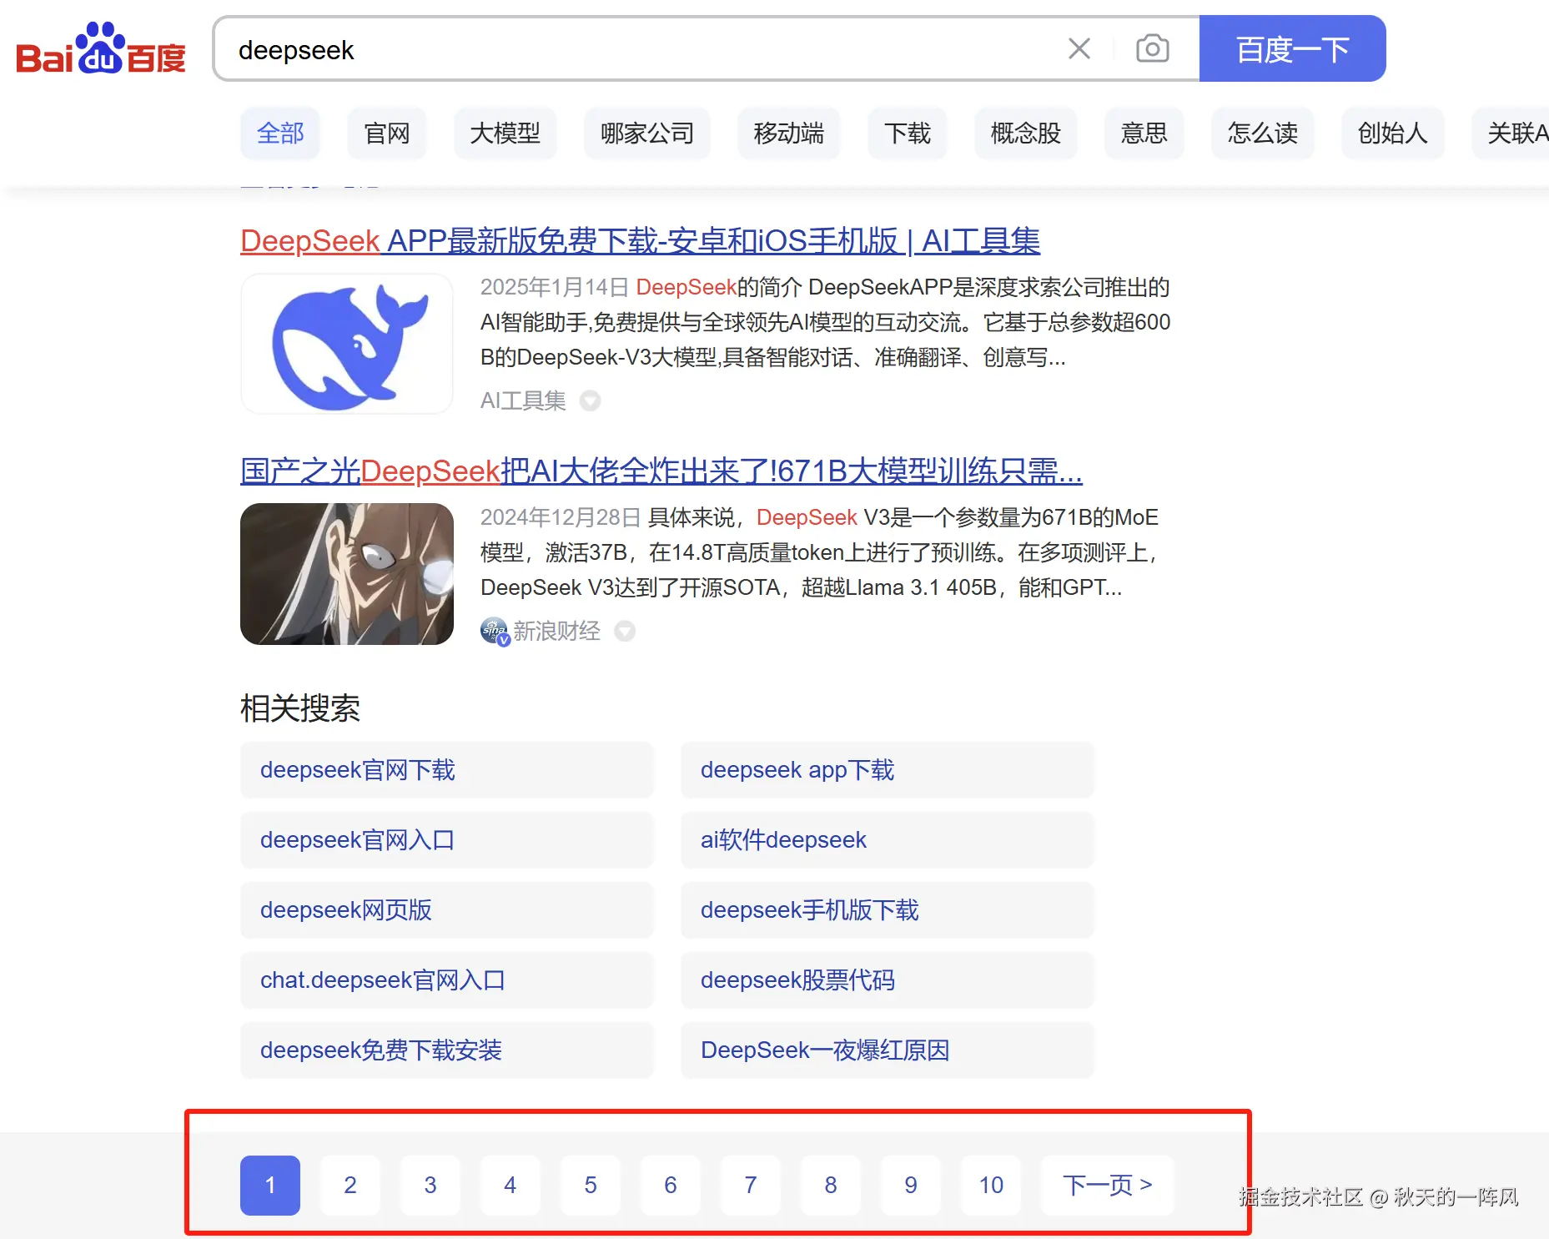Search related term deepseek网页版
Viewport: 1549px width, 1239px height.
click(447, 909)
